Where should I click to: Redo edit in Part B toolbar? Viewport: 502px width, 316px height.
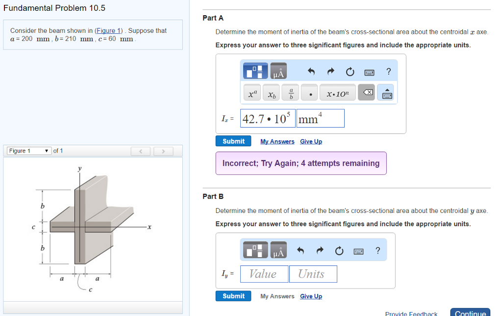tap(320, 250)
